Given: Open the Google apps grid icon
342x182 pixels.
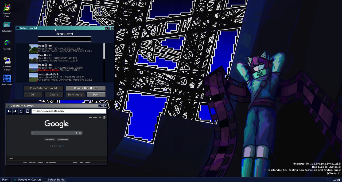Looking at the screenshot, I should pyautogui.click(x=100, y=117).
